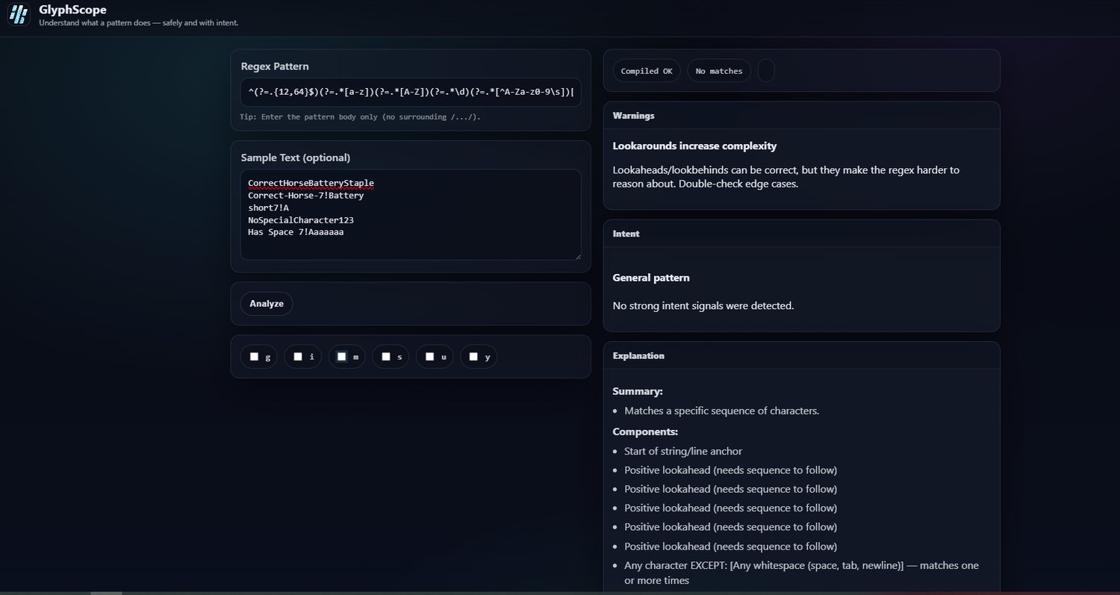Click the 'Compiled OK' status badge
The height and width of the screenshot is (595, 1120).
click(647, 71)
